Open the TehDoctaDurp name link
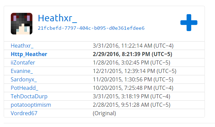Screen dimensions: 215x127 [29, 96]
